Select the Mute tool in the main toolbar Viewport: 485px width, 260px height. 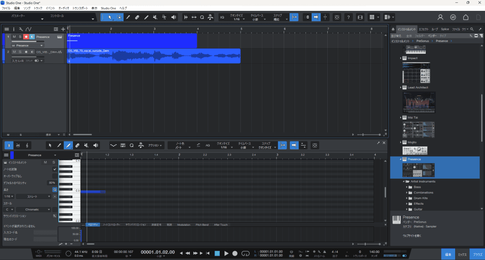(155, 17)
